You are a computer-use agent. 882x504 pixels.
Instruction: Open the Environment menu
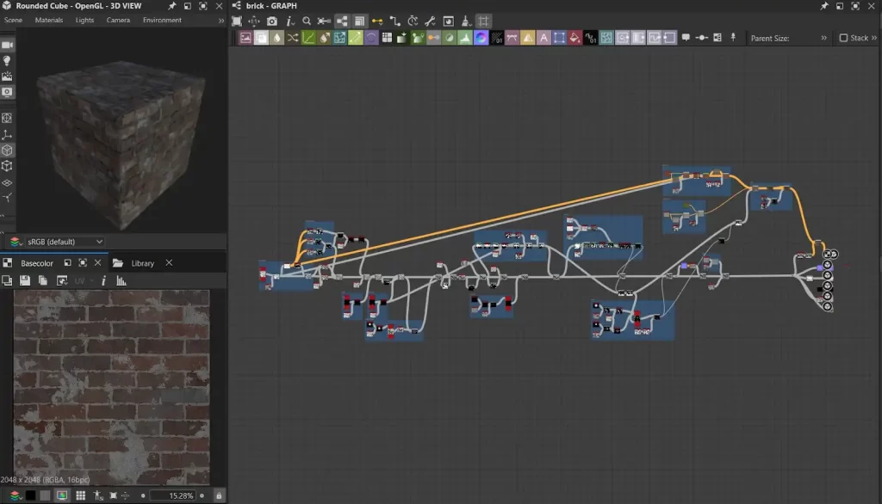pos(162,20)
